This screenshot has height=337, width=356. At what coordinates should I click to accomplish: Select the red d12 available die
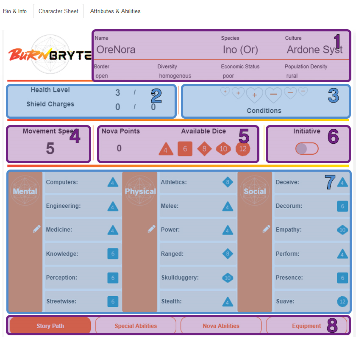click(243, 149)
